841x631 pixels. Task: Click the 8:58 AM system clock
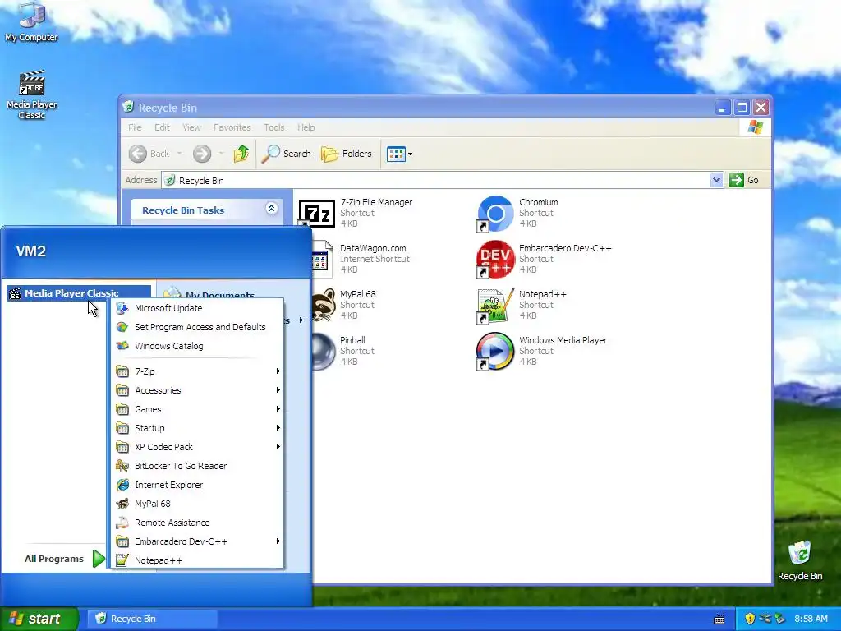(811, 619)
